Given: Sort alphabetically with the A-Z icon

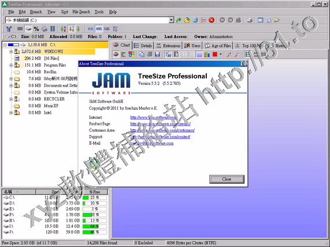Looking at the screenshot, I should tap(63, 29).
